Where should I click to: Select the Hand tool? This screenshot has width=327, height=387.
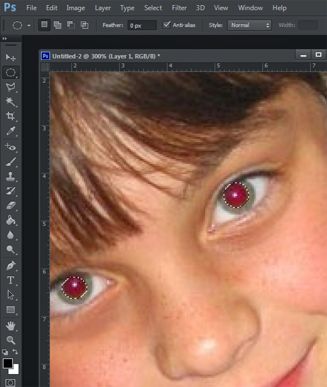pos(11,326)
